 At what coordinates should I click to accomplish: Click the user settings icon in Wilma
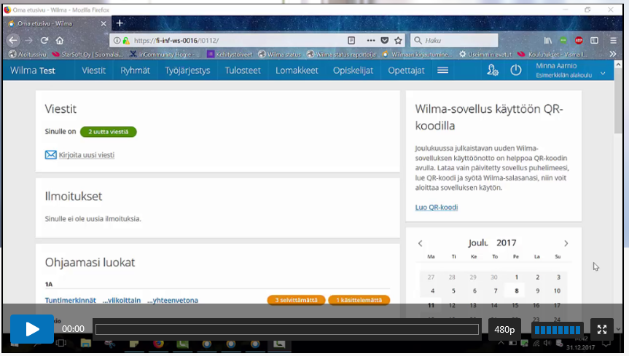tap(493, 71)
